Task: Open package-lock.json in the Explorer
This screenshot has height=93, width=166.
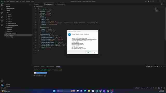Action: (x=11, y=33)
